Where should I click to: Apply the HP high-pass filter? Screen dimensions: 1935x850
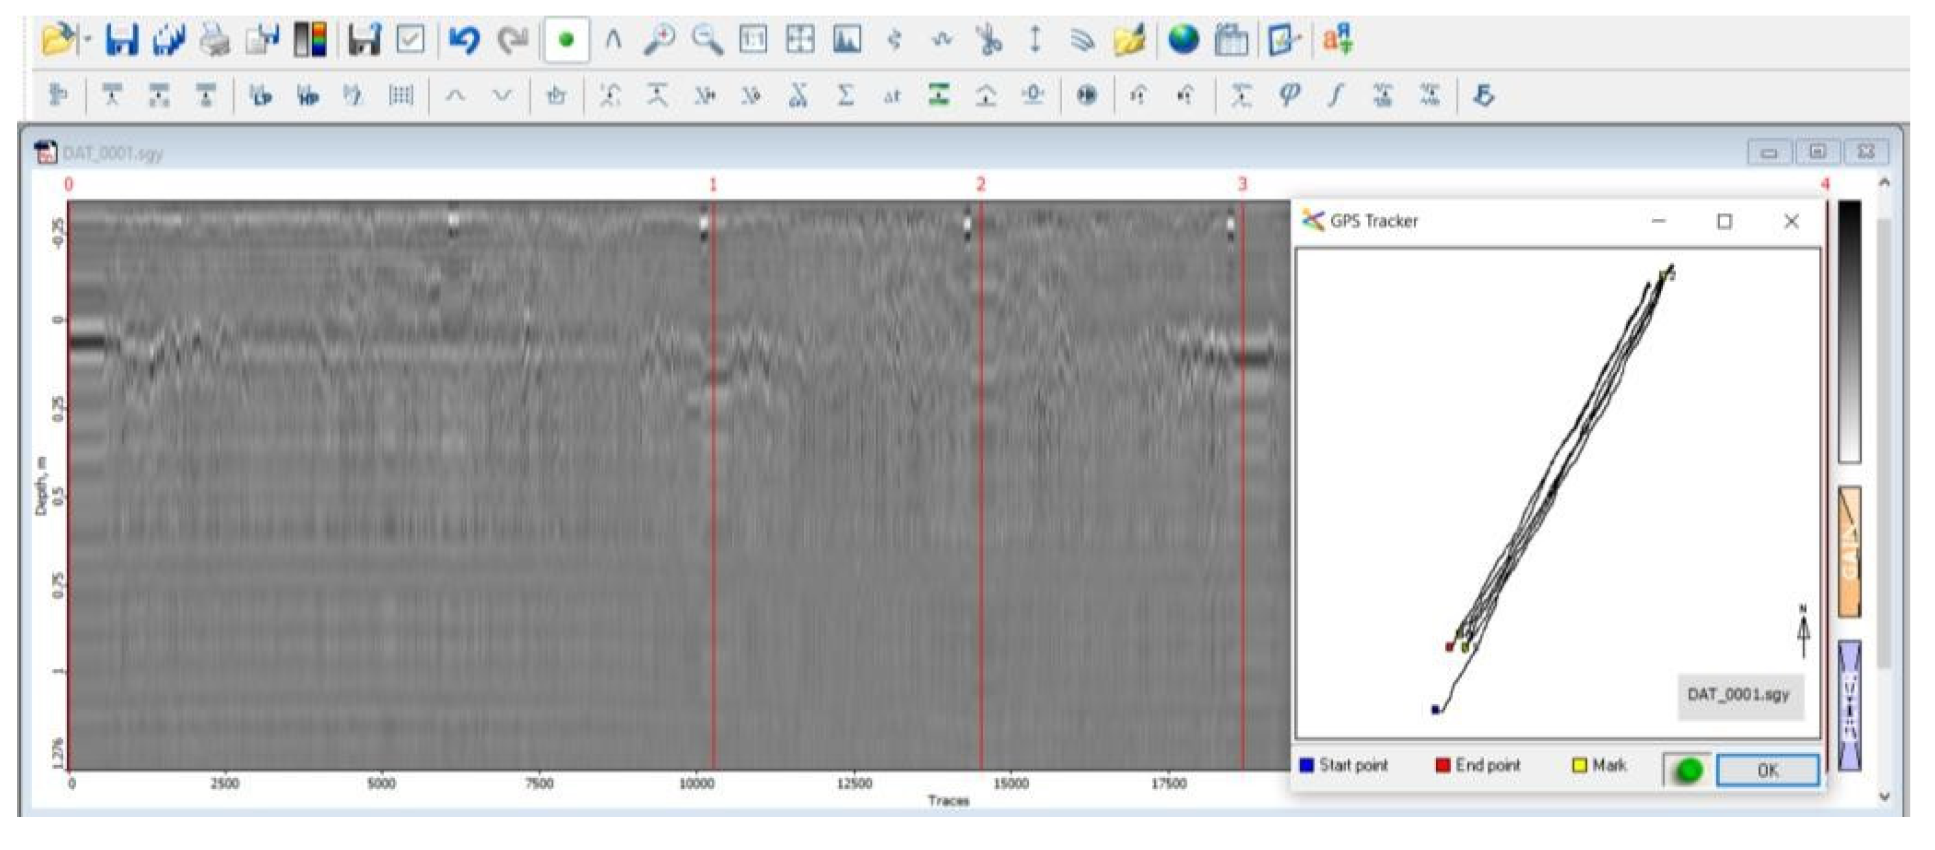(307, 96)
